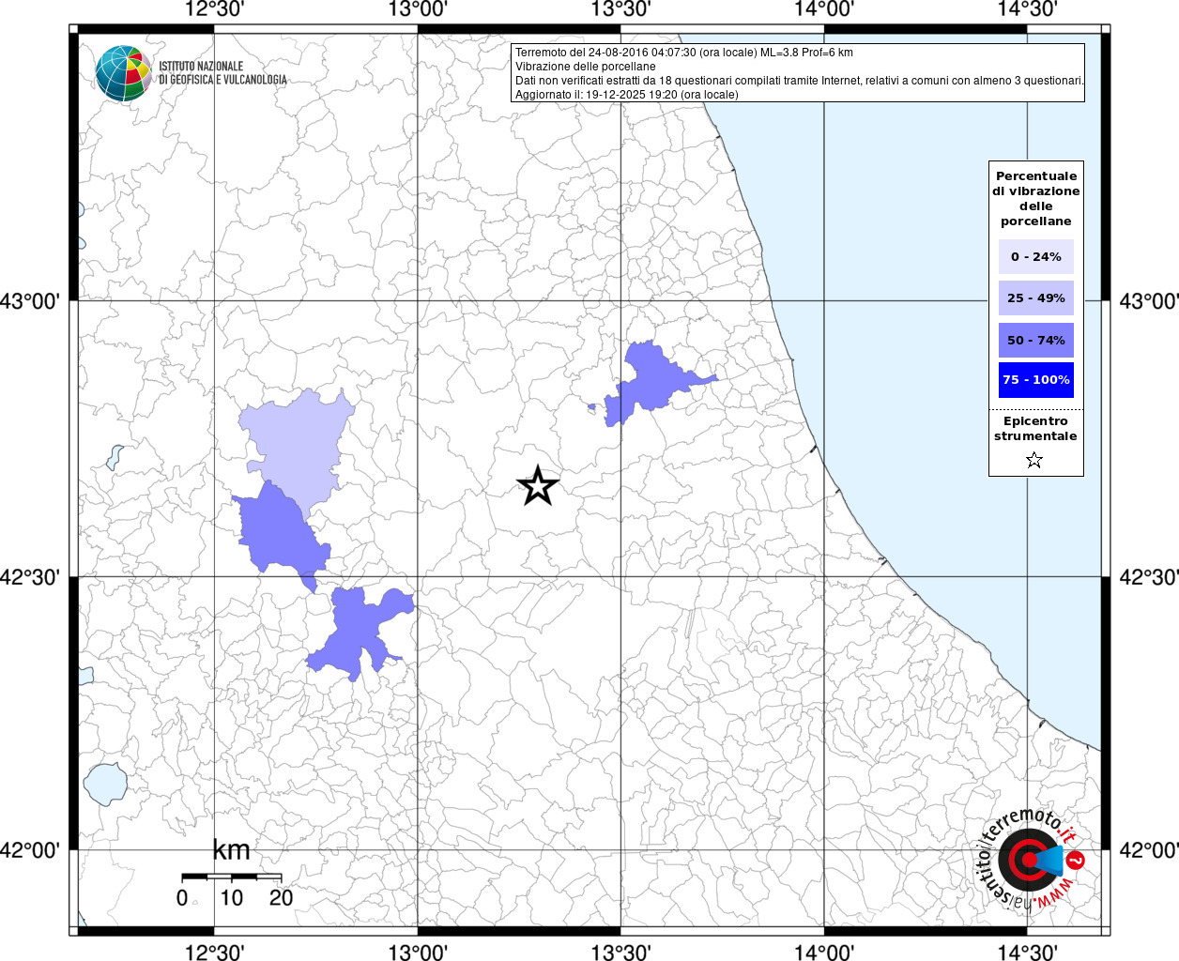Click the INGV globe logo
Screen dimensions: 1179x961
tap(123, 73)
